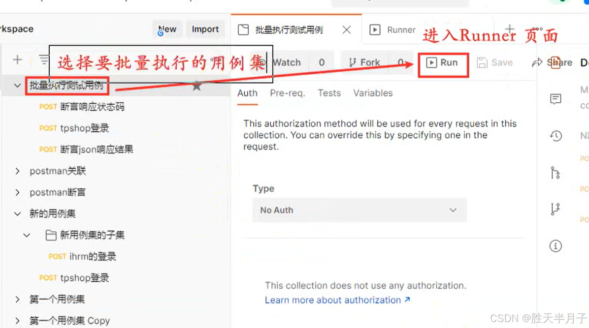
Task: Open the documentation icon at sidebar top
Action: tap(556, 62)
